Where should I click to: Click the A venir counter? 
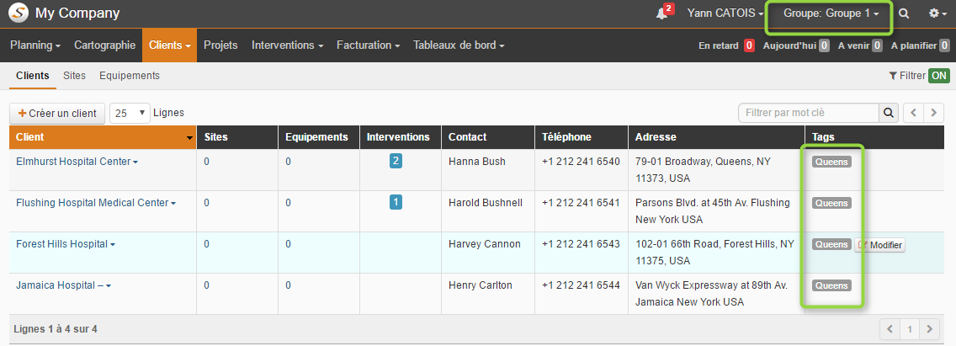(860, 45)
